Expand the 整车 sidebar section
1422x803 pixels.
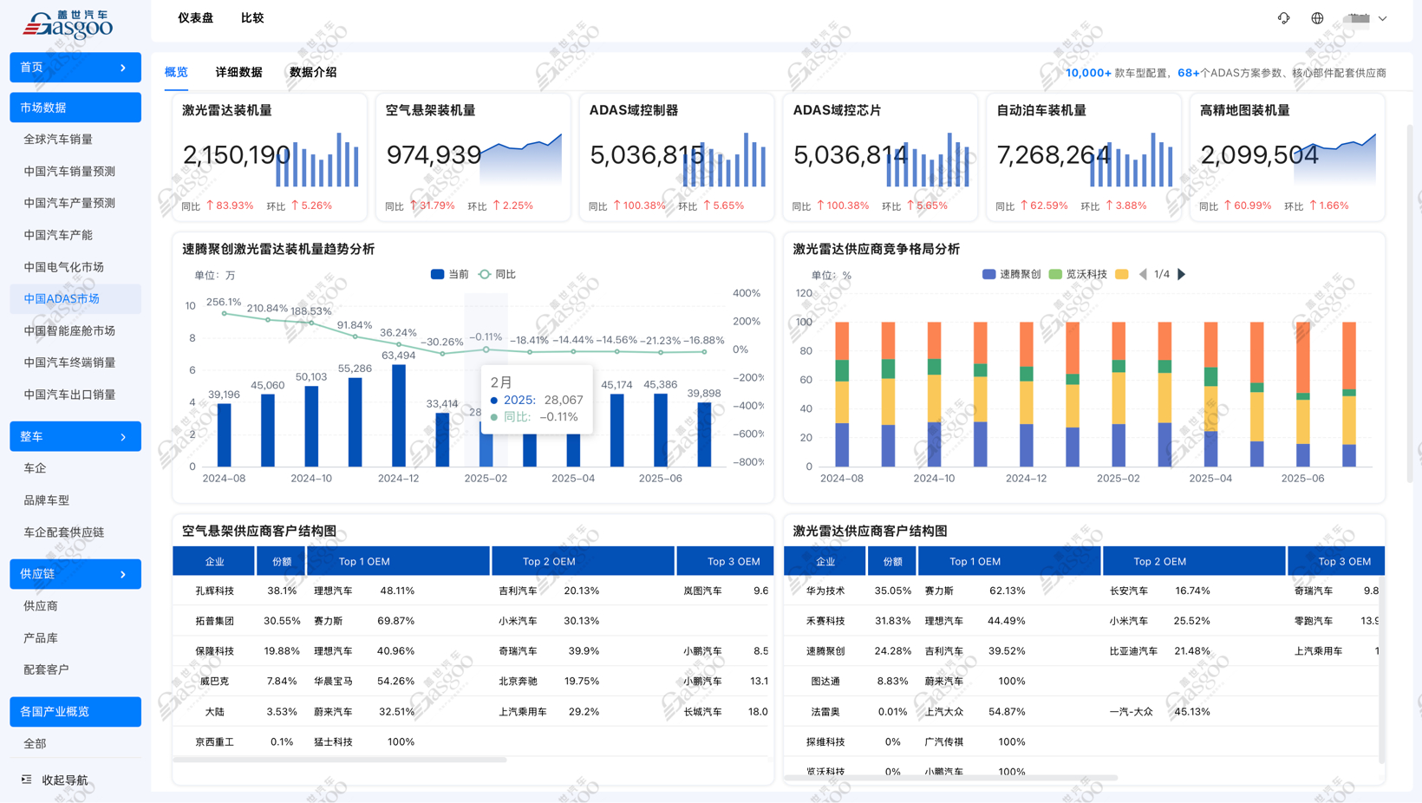(x=75, y=437)
